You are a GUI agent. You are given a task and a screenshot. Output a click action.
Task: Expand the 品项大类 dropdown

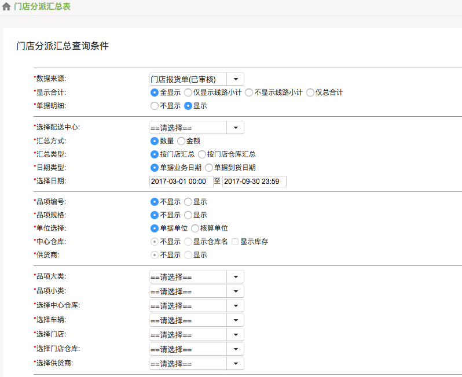click(x=196, y=277)
